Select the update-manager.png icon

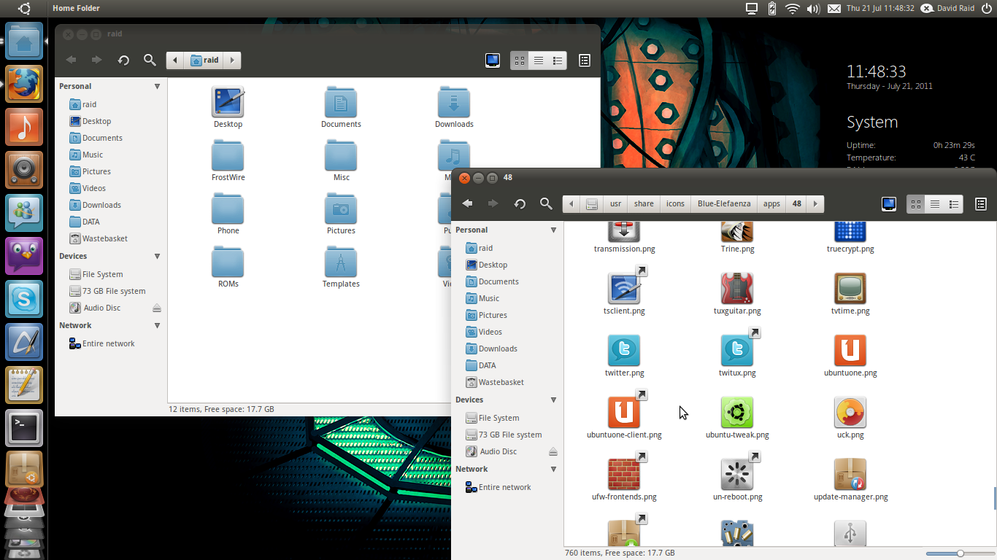(x=850, y=475)
